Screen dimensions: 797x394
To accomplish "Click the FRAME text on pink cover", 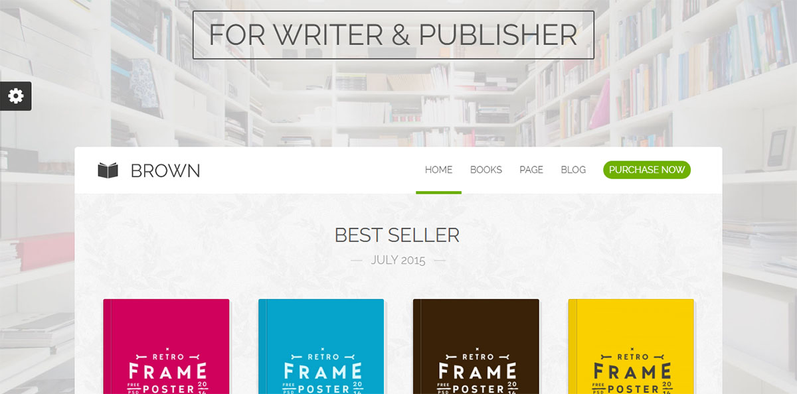I will 167,371.
